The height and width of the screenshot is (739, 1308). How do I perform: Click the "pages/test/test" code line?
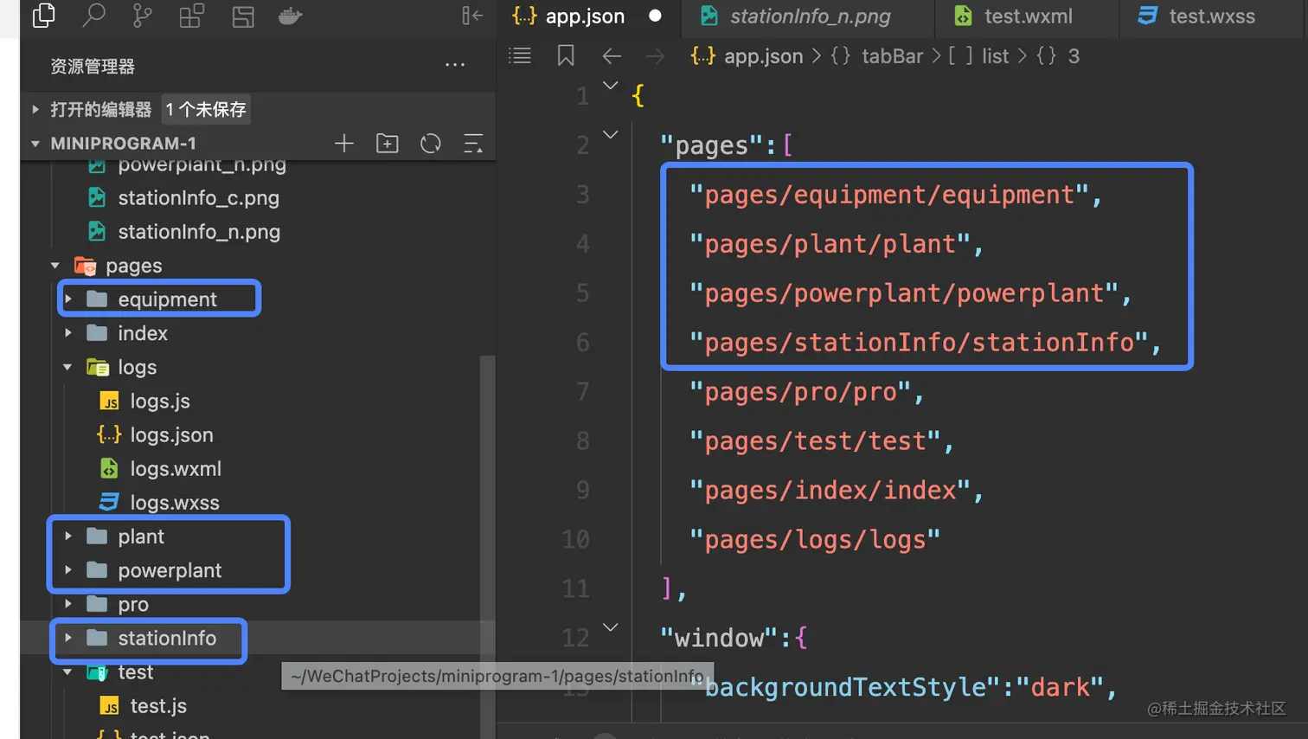(822, 441)
